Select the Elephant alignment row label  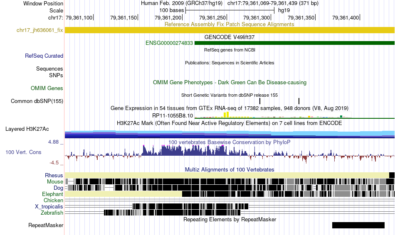click(x=53, y=194)
